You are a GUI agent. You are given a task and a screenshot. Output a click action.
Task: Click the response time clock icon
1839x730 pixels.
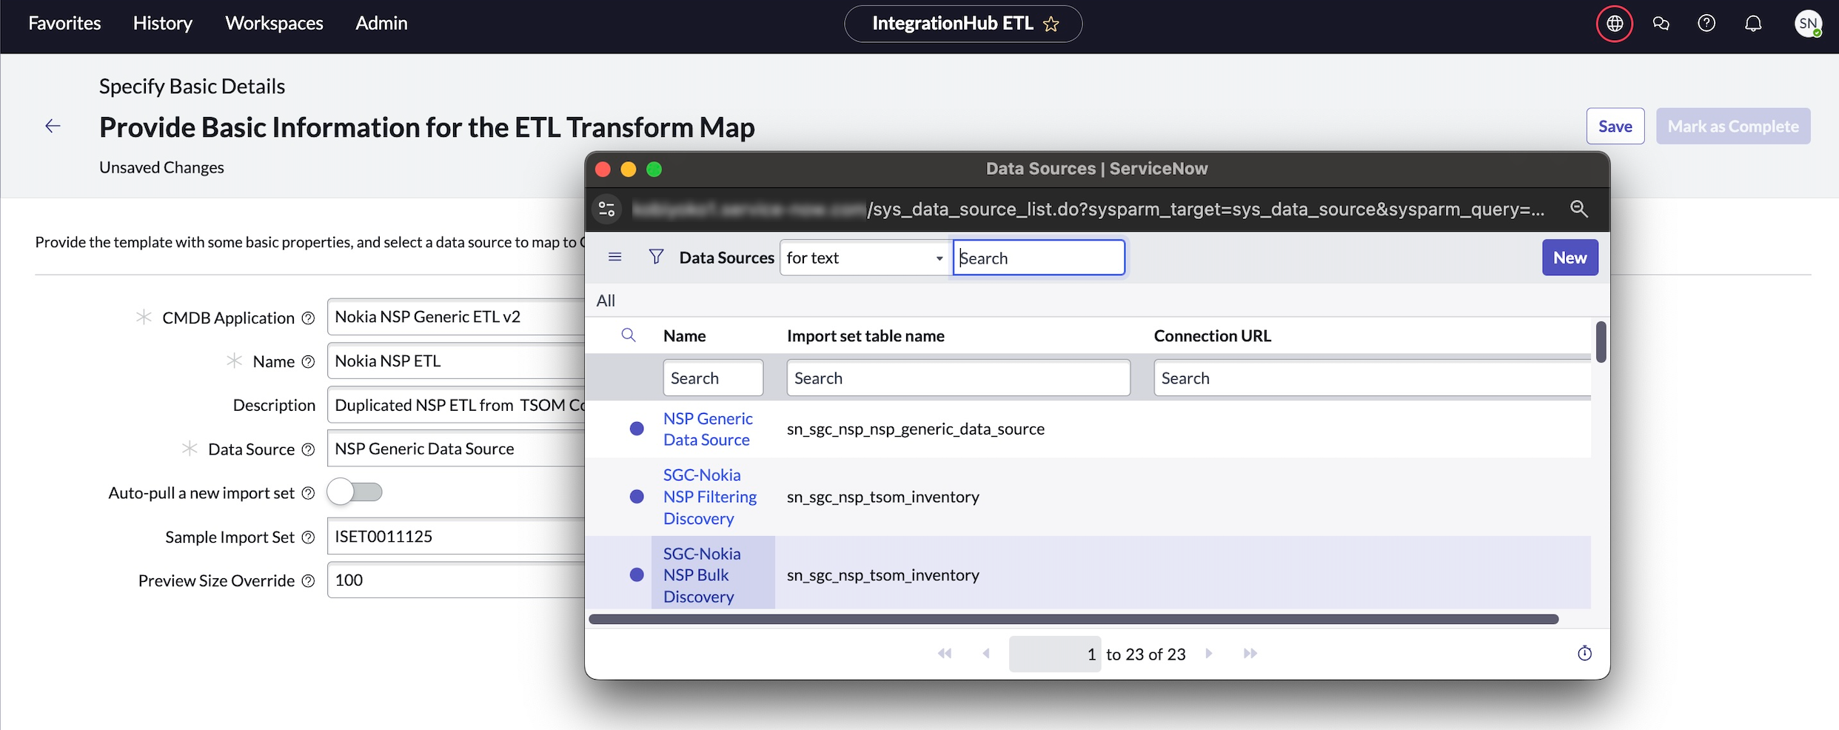pyautogui.click(x=1584, y=654)
